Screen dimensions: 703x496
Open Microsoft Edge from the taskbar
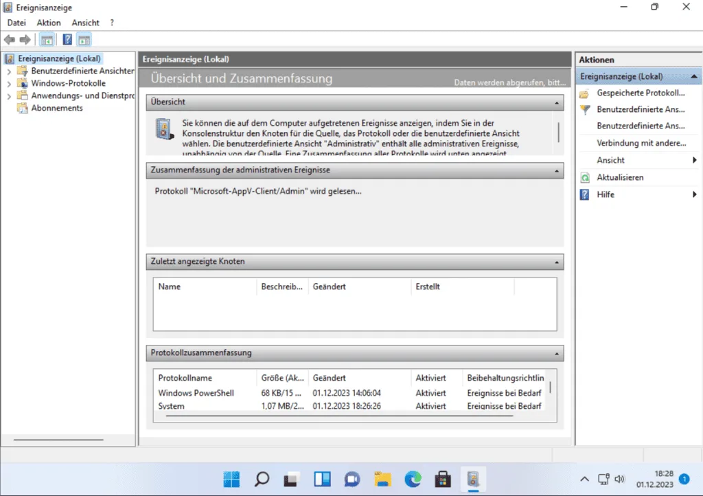pos(413,479)
